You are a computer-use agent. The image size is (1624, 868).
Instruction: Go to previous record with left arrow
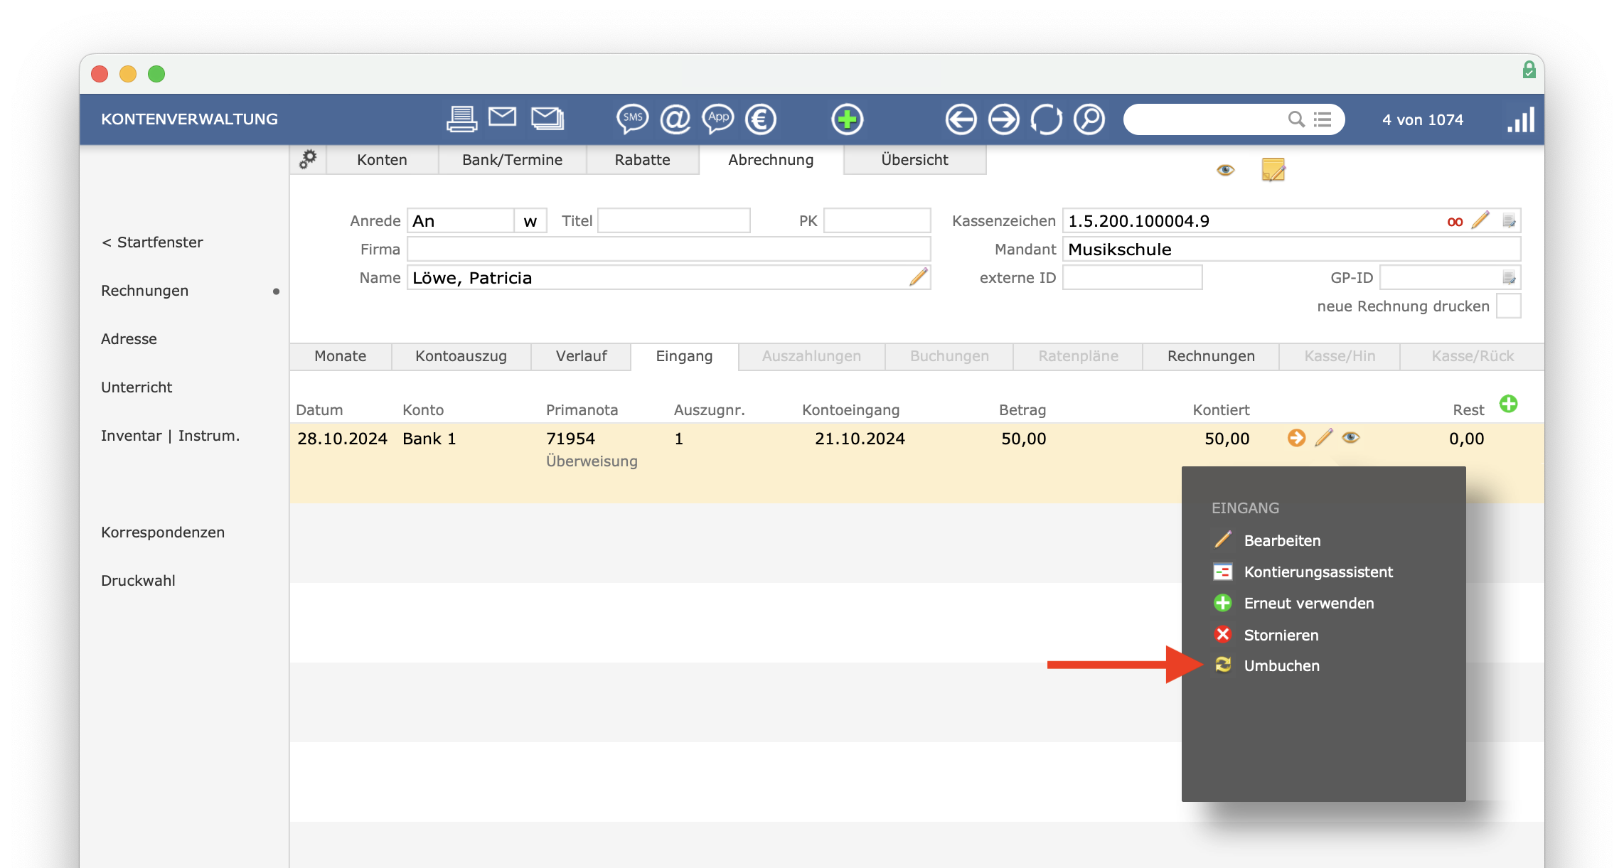(961, 119)
